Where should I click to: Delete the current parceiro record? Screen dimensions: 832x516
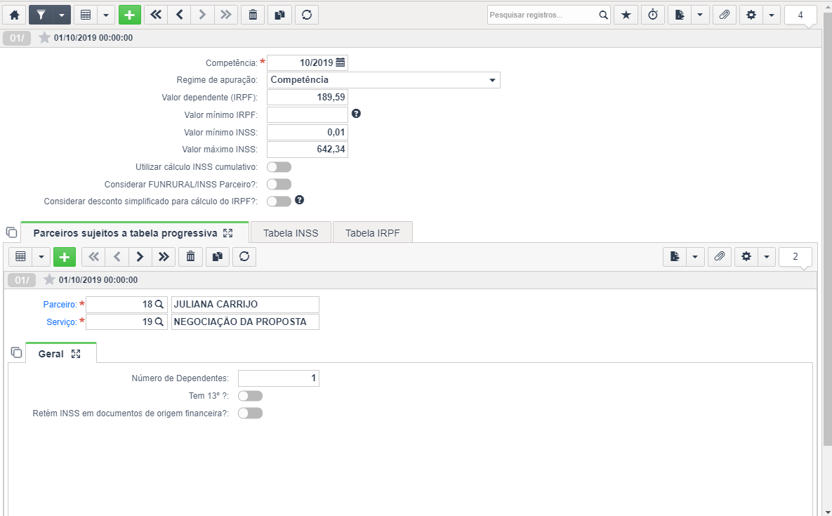pos(190,257)
